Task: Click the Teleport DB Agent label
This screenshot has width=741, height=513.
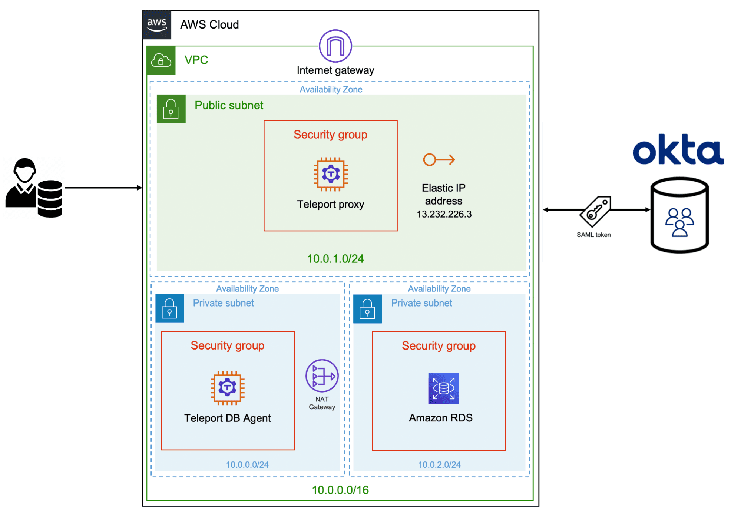Action: click(227, 418)
